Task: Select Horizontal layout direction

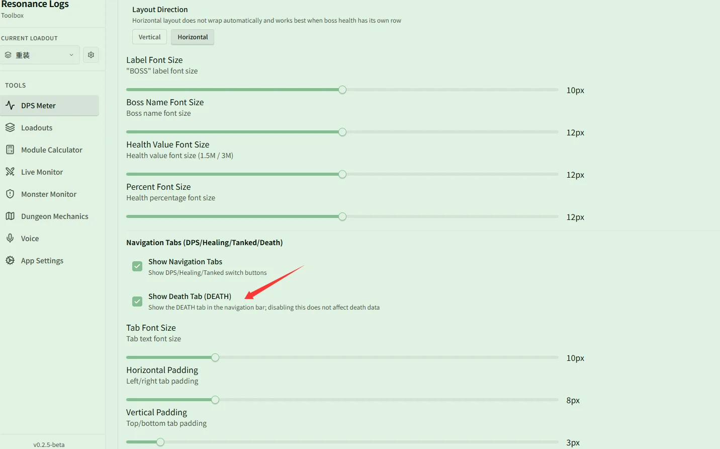Action: pyautogui.click(x=193, y=37)
